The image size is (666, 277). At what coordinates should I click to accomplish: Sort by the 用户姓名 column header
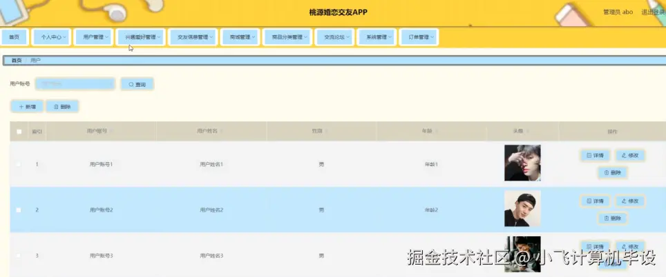[211, 132]
